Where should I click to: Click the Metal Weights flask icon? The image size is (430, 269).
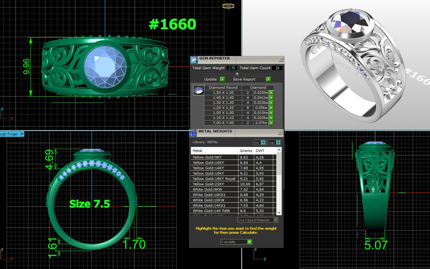click(x=193, y=133)
